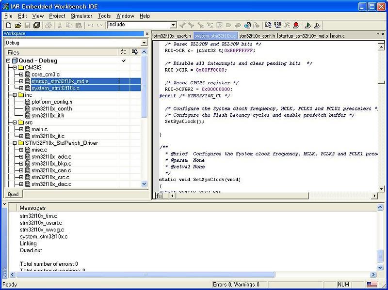Open the Tools menu
Screen dimensions: 388x290
104,16
